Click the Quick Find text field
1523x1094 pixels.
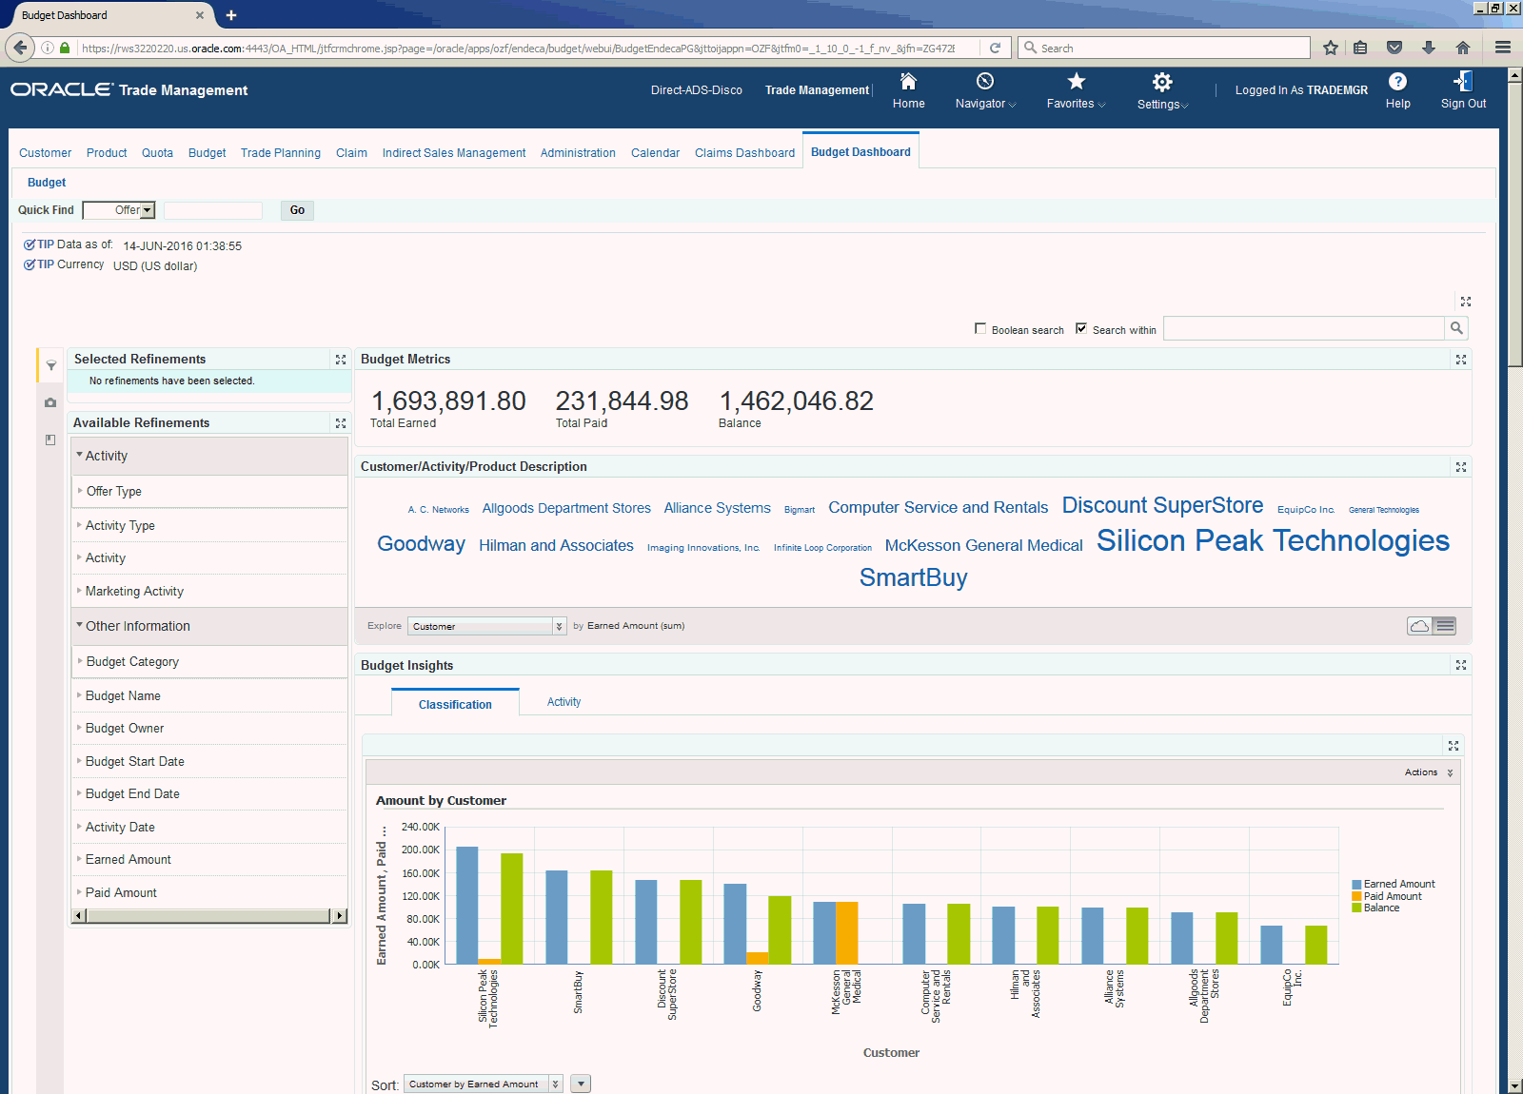[x=213, y=210]
